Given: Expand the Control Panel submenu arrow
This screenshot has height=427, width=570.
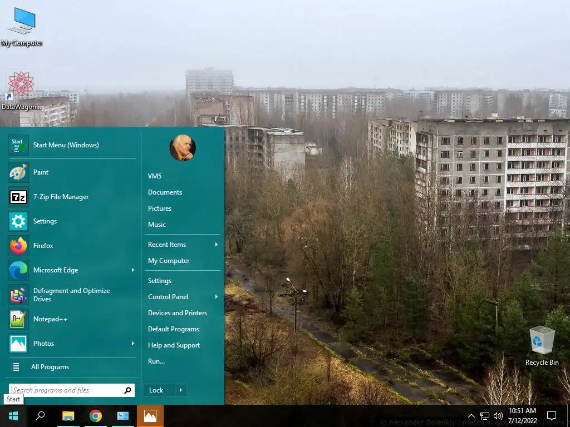Looking at the screenshot, I should (x=217, y=297).
